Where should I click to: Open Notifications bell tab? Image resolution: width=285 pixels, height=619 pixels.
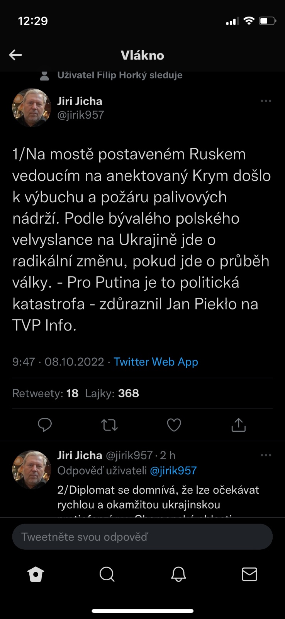(178, 574)
